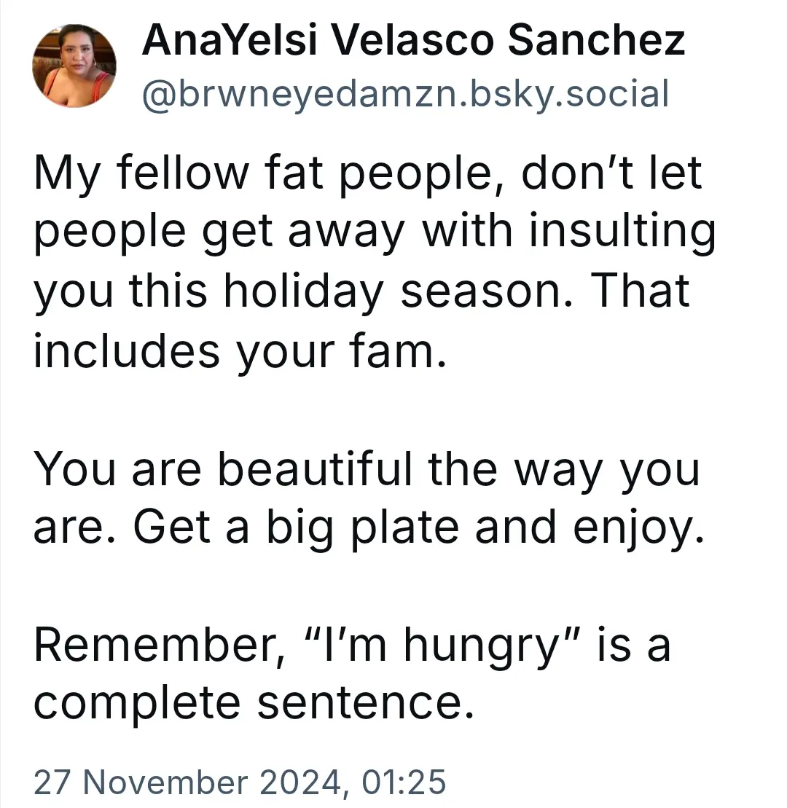
Task: Select the paragraph starting "My fellow fat people"
Action: point(375,262)
